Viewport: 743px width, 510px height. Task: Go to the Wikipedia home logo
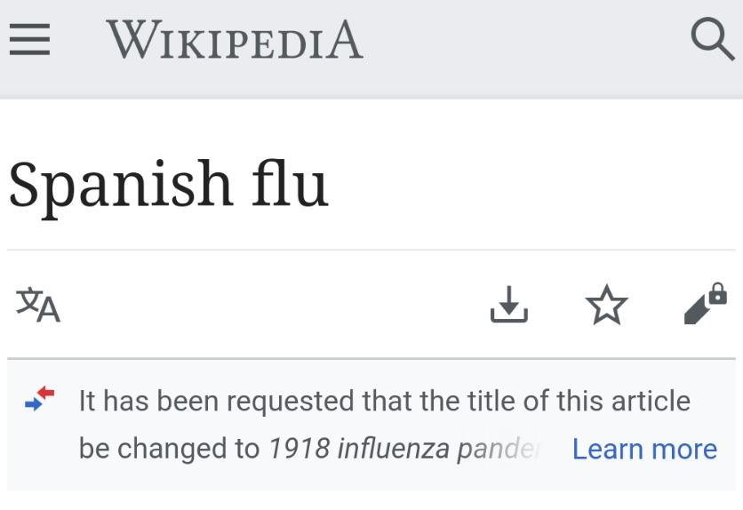[x=235, y=39]
